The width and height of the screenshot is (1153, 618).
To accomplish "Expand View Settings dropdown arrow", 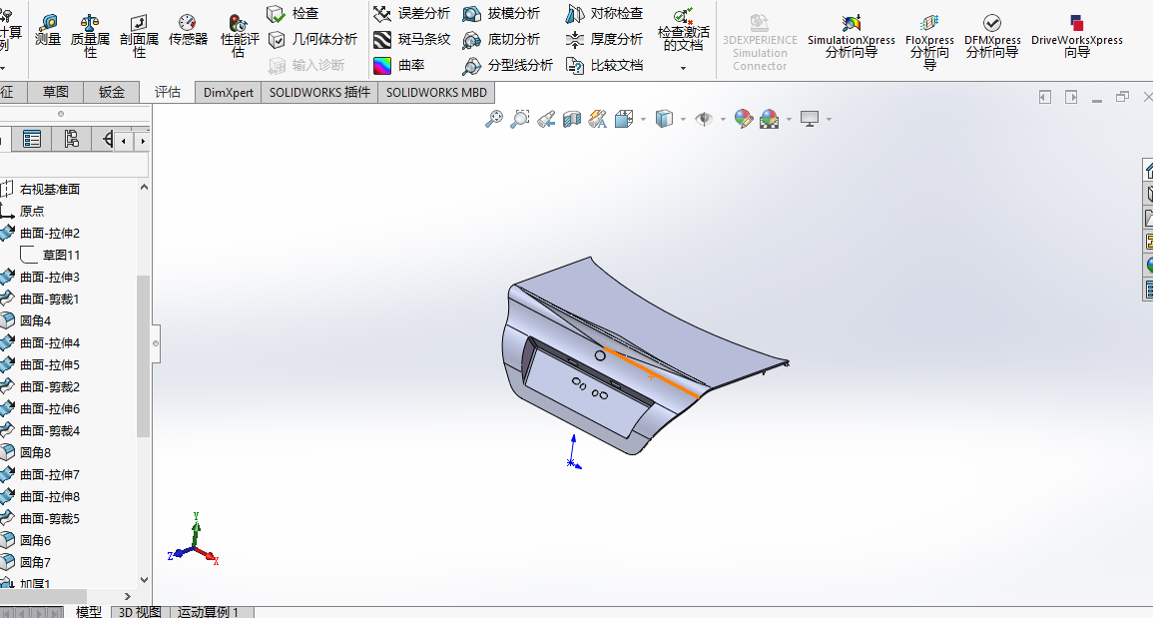I will [829, 119].
